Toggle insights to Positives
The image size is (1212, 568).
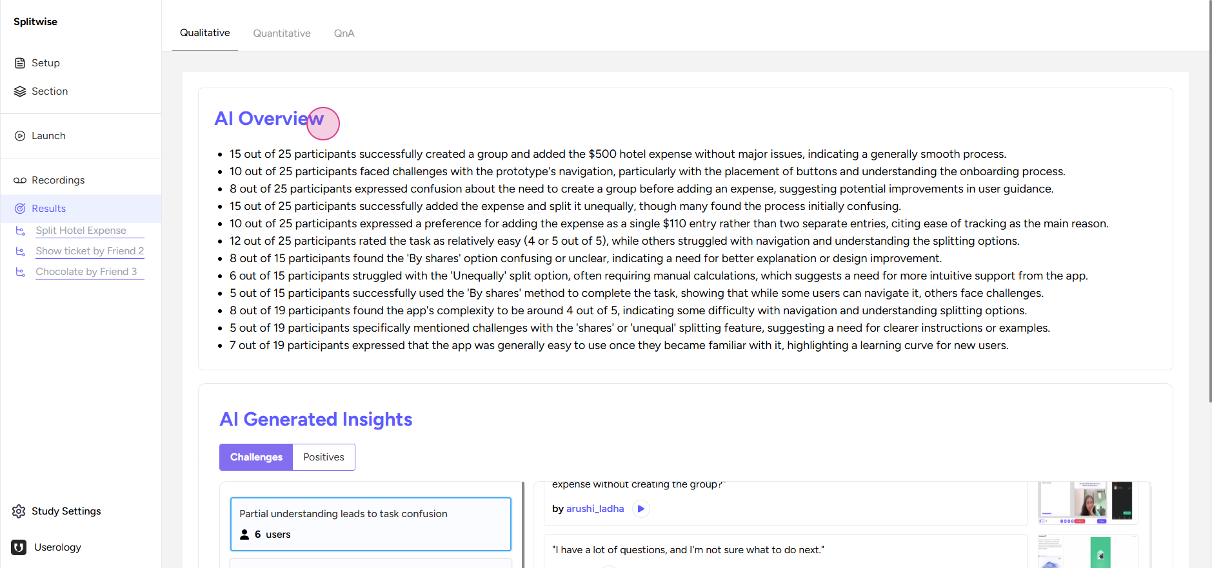click(324, 457)
